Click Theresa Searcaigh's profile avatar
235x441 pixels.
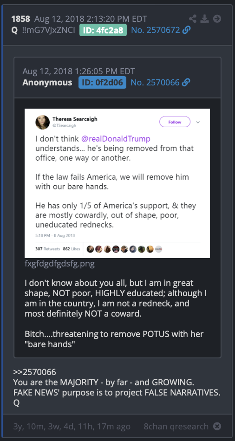click(x=43, y=123)
